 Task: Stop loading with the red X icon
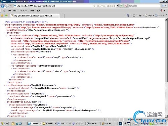[126, 6]
